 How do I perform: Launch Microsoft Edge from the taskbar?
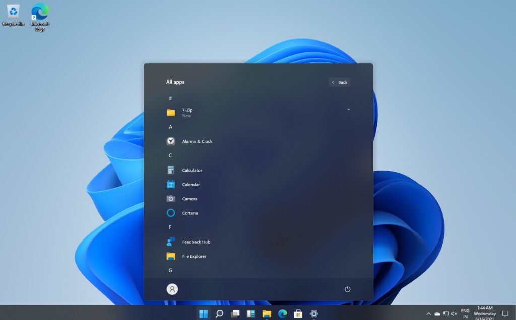pyautogui.click(x=283, y=313)
